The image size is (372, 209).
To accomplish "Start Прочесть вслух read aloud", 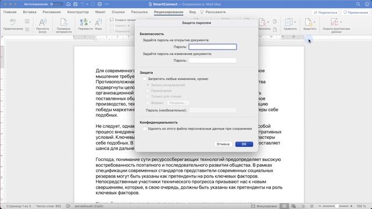I will click(x=42, y=23).
